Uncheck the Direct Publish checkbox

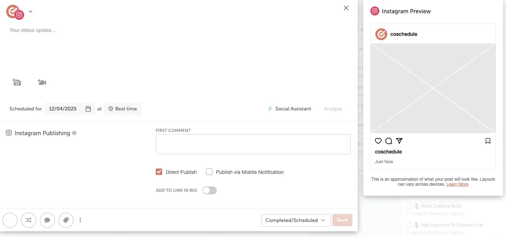[159, 172]
